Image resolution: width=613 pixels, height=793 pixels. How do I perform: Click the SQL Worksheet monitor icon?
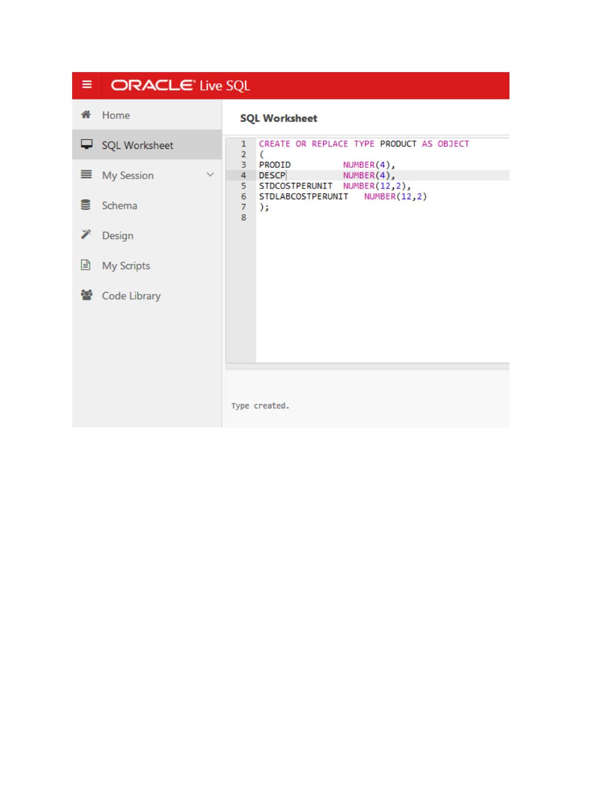point(87,145)
